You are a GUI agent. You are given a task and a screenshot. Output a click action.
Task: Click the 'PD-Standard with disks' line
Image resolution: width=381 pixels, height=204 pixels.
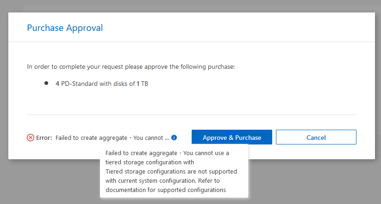(x=97, y=84)
